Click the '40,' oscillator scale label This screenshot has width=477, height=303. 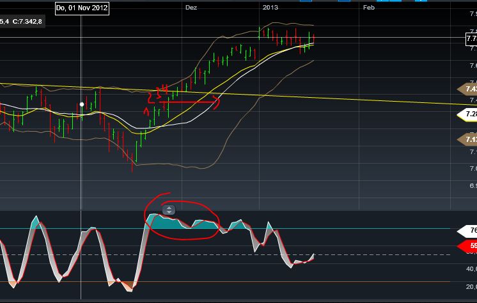click(471, 269)
